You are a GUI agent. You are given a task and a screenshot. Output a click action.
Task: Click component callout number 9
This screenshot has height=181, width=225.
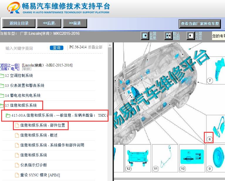pos(209,169)
